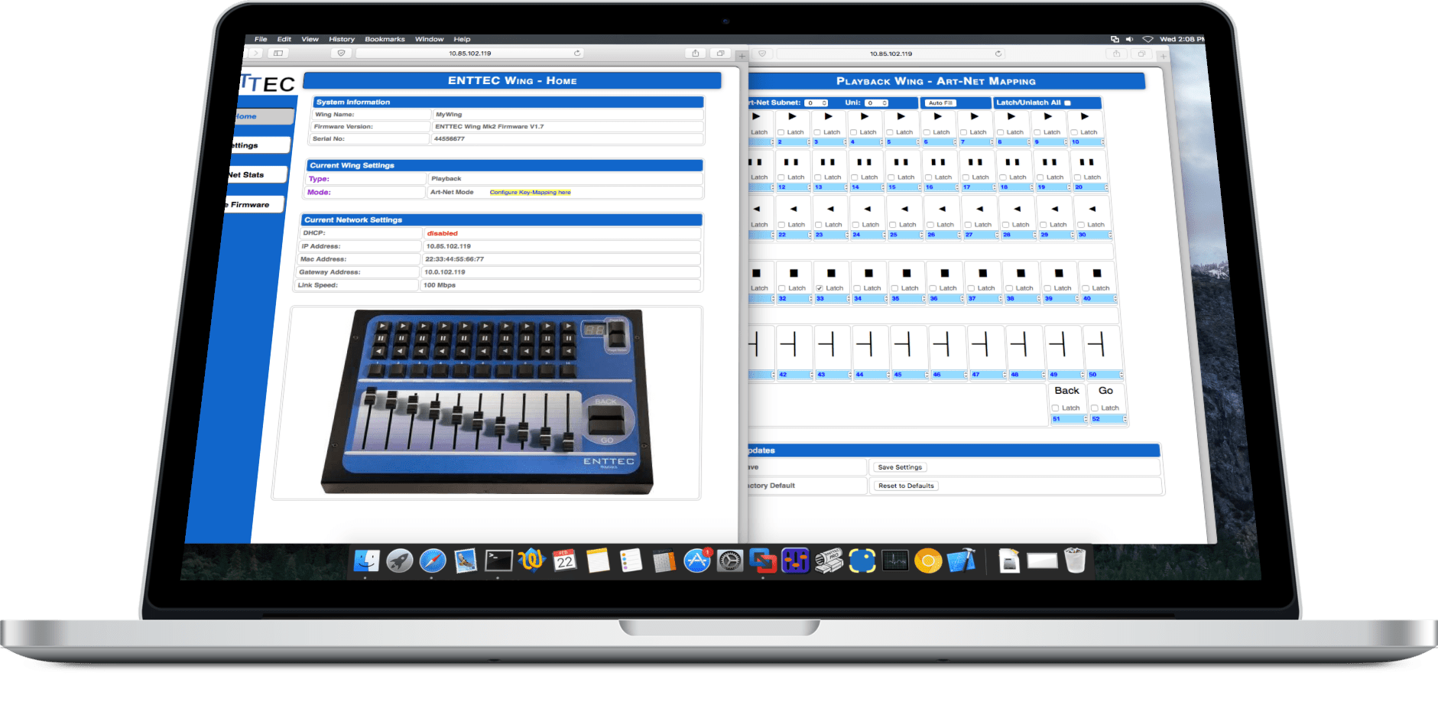Open the purple mixer sliders app in dock
1438x702 pixels.
[x=795, y=561]
